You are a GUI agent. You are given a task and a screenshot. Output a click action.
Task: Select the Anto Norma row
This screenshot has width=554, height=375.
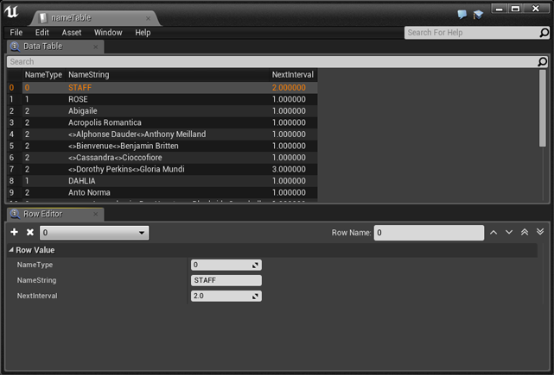point(162,192)
